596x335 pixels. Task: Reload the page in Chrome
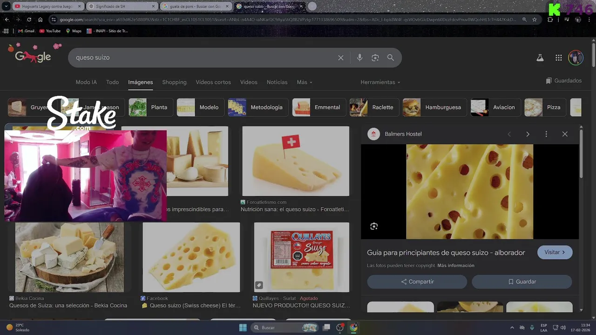coord(29,20)
